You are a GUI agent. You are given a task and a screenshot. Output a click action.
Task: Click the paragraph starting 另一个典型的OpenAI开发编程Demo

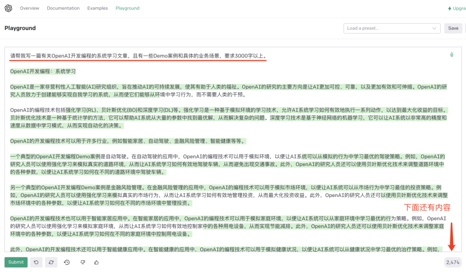pos(229,195)
